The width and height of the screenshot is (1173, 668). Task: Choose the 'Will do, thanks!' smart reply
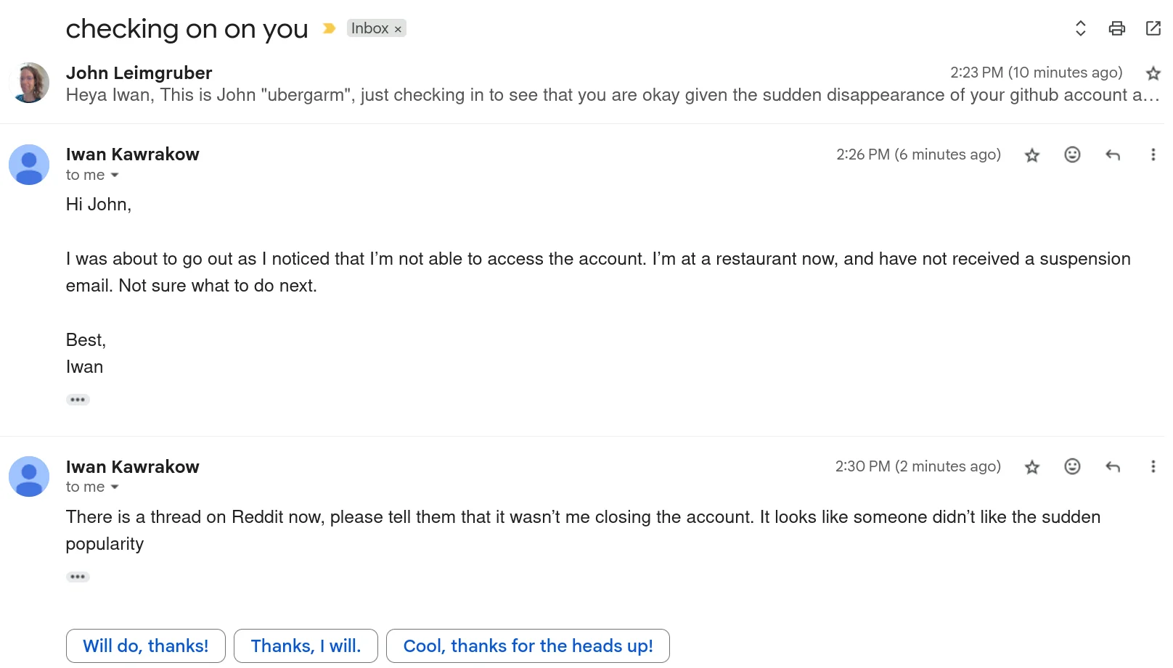[x=146, y=646]
